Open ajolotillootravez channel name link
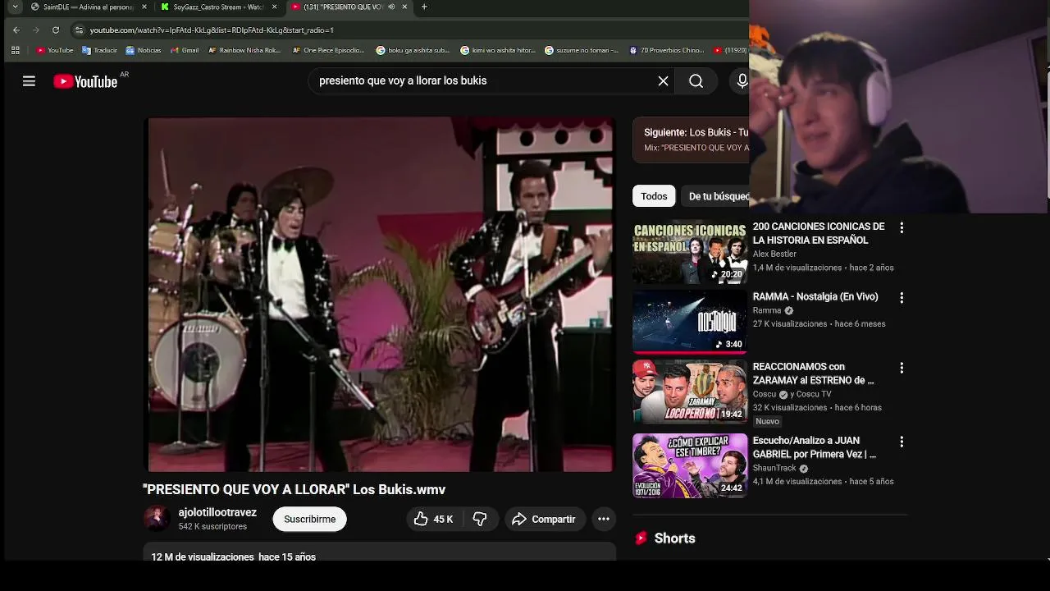This screenshot has height=591, width=1050. (217, 512)
